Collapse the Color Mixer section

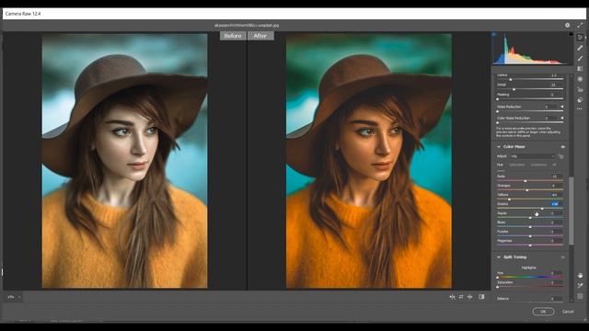tap(499, 147)
